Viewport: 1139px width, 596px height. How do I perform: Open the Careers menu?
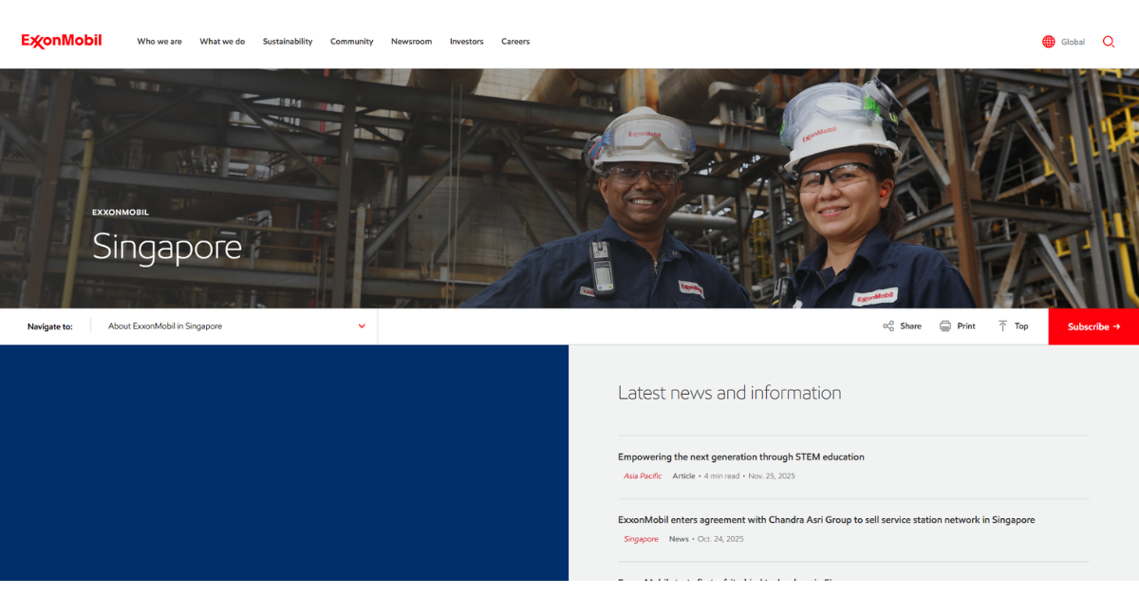coord(515,42)
